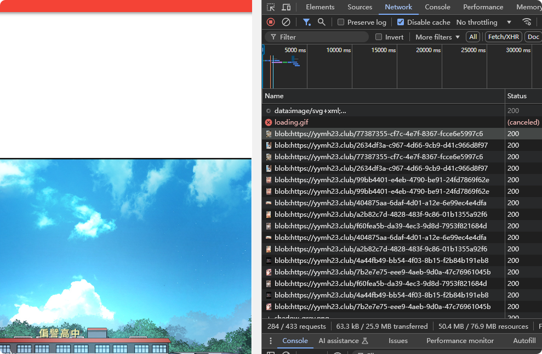Switch to the Elements tab
542x354 pixels.
coord(320,7)
